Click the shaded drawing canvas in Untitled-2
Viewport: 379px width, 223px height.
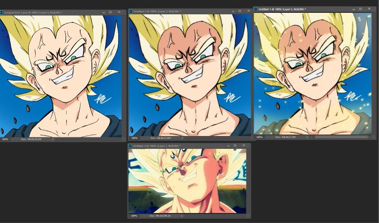(189, 75)
